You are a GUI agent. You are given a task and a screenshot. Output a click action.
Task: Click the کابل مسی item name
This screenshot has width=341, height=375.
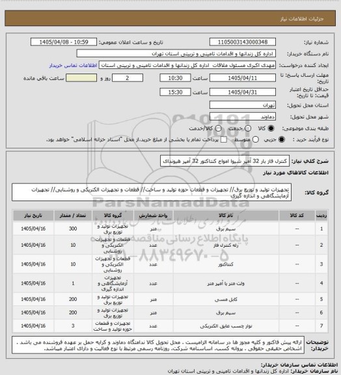click(x=226, y=299)
